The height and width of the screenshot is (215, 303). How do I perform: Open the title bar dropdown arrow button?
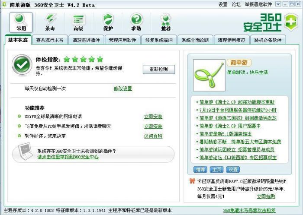point(278,4)
